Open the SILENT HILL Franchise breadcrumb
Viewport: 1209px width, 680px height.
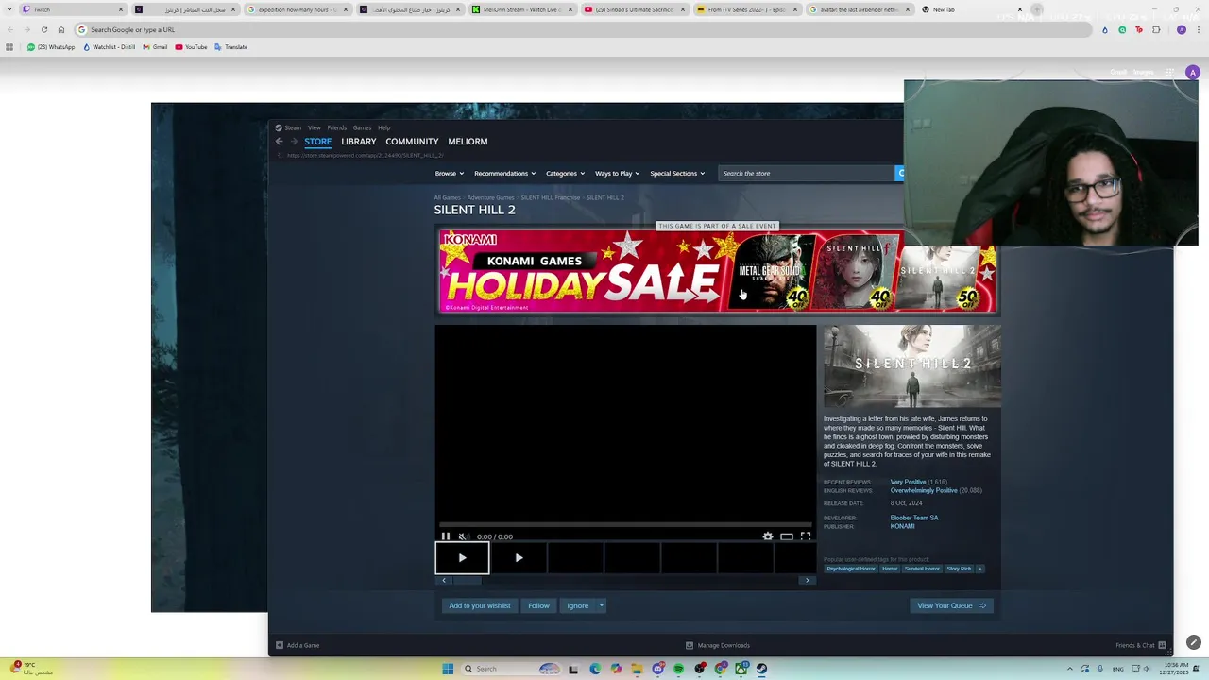tap(551, 197)
